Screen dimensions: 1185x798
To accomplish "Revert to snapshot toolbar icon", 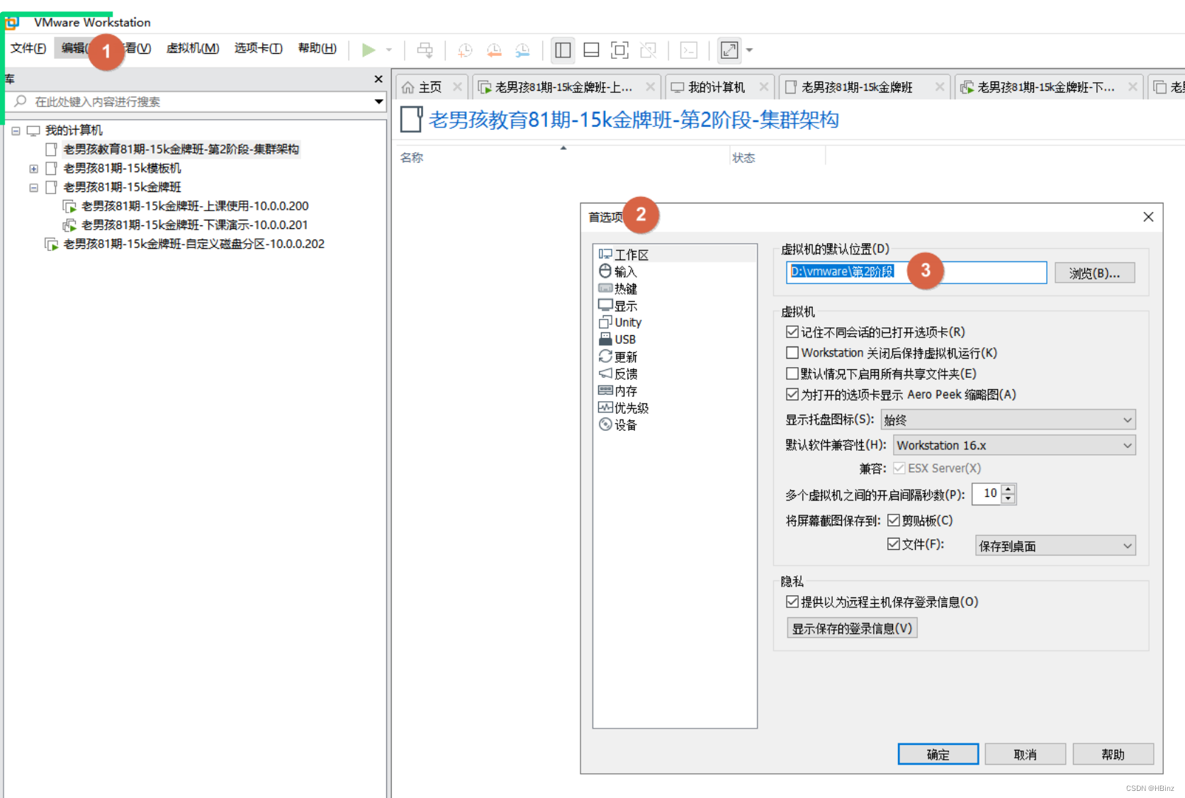I will pyautogui.click(x=494, y=50).
